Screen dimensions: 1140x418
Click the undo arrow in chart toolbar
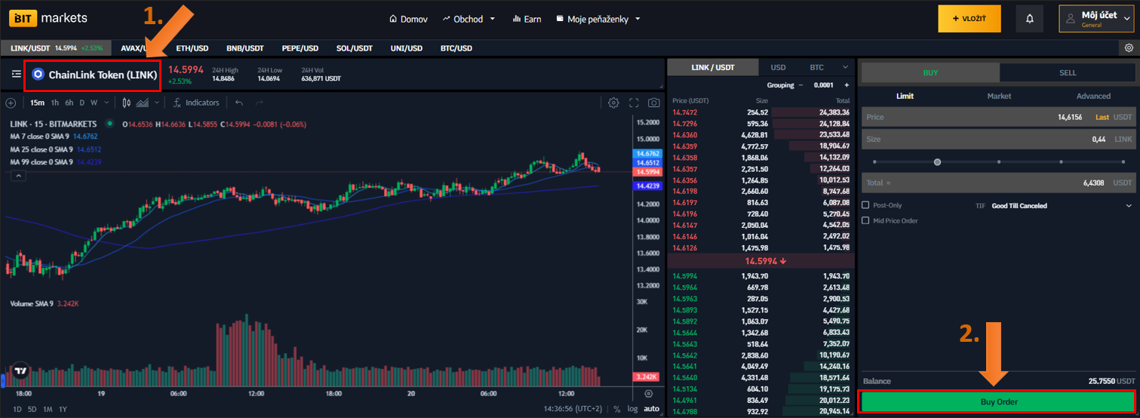239,103
